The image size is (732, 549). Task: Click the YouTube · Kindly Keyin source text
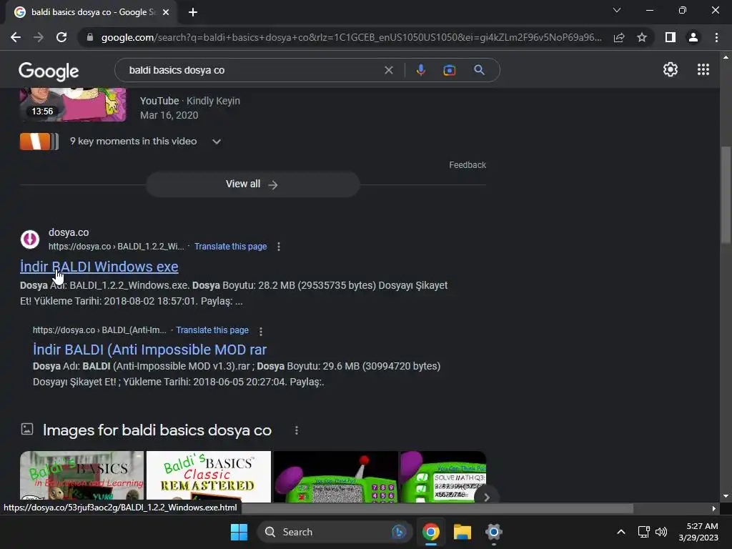[190, 101]
